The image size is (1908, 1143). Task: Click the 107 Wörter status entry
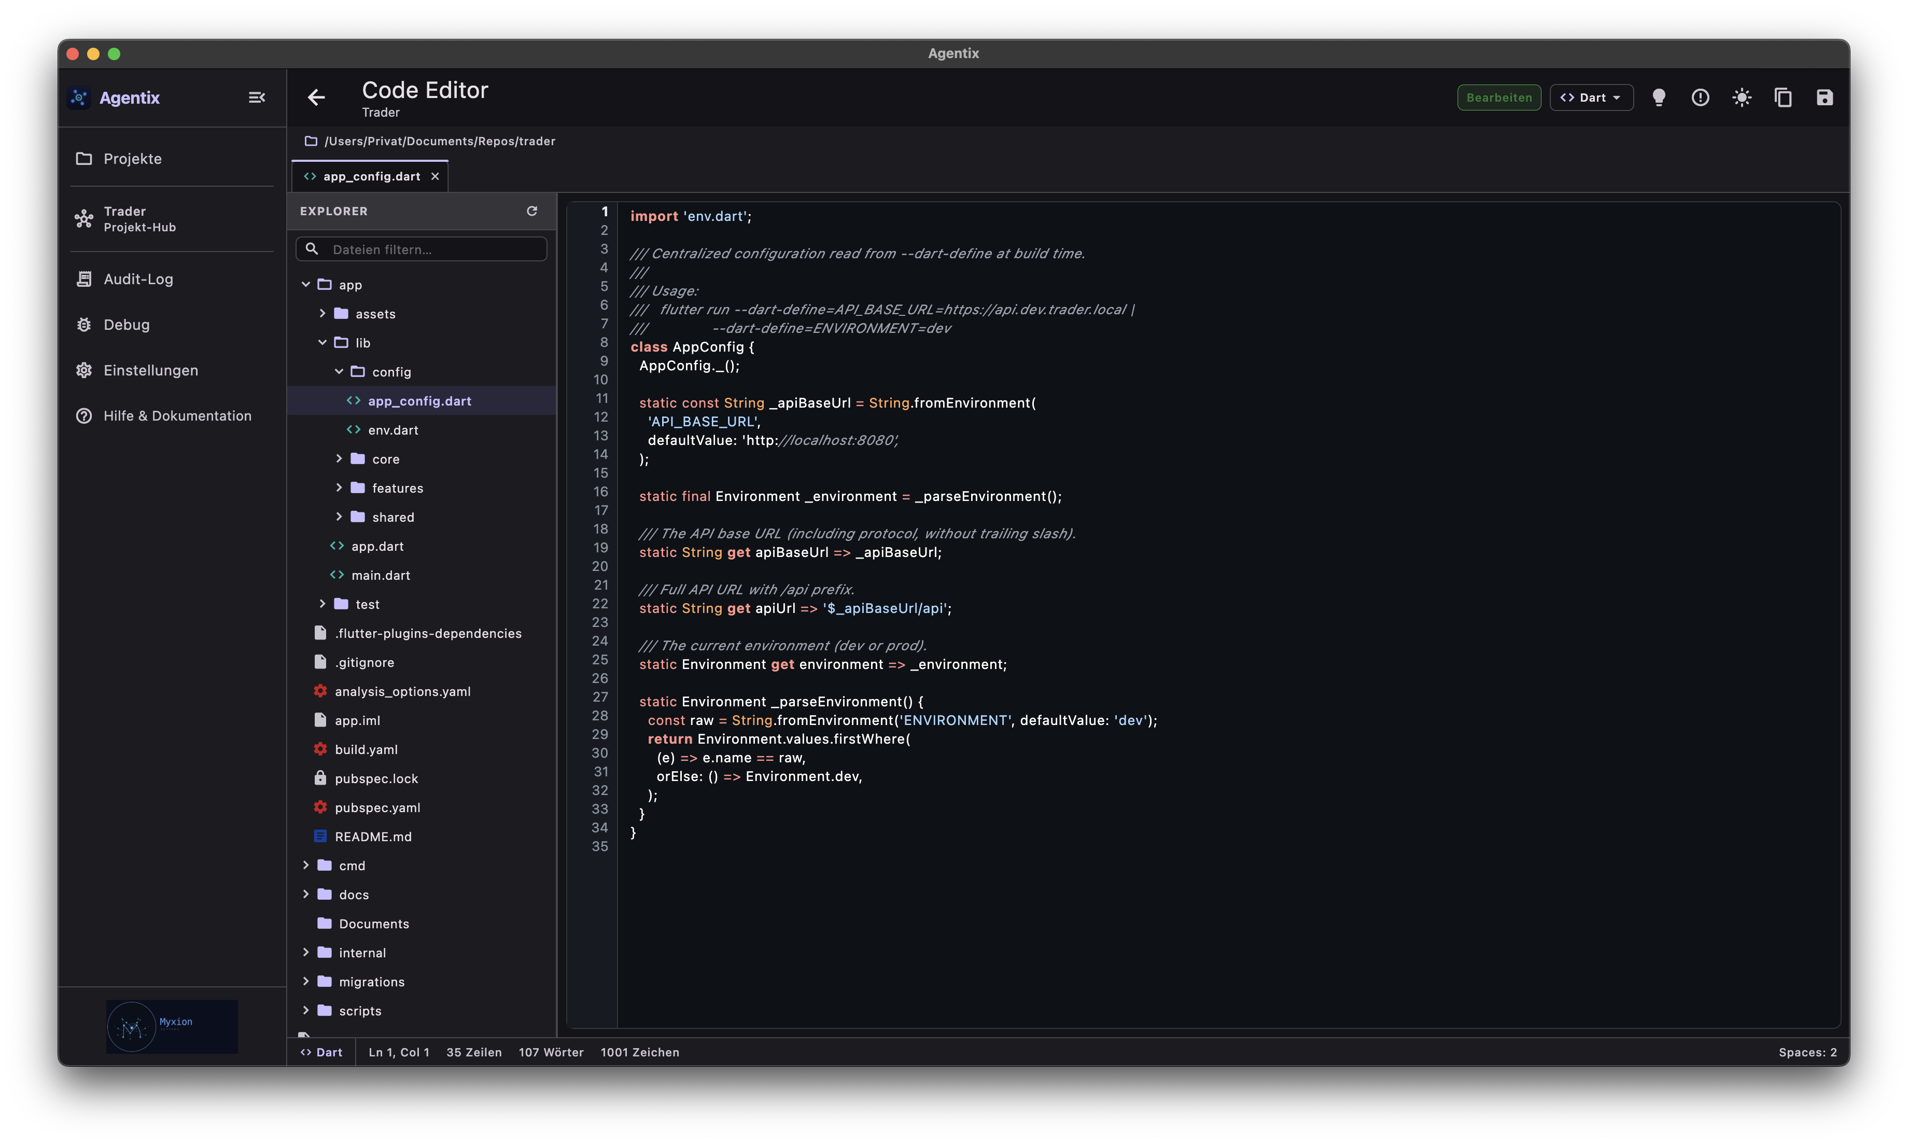pos(551,1053)
